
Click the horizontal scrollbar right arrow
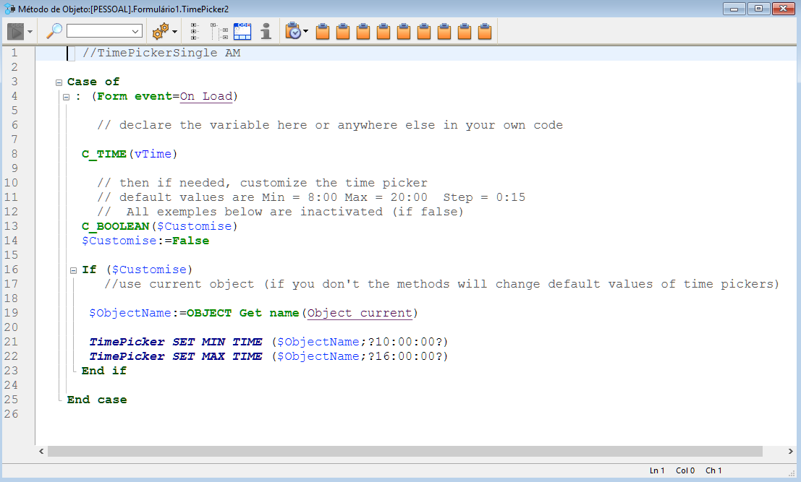pyautogui.click(x=790, y=452)
